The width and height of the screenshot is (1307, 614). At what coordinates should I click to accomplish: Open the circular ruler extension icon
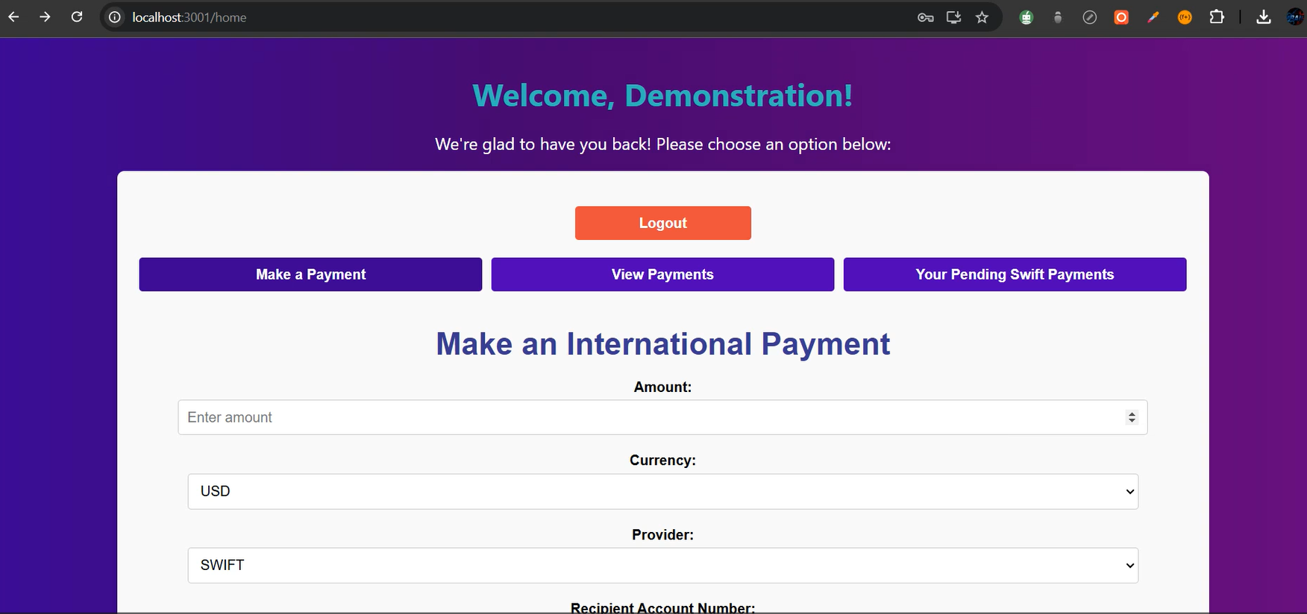click(1089, 17)
